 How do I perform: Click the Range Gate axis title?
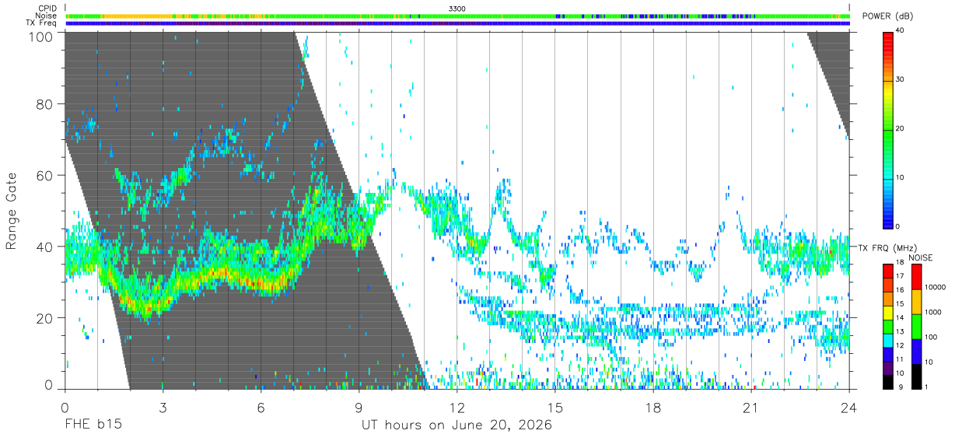pos(12,211)
